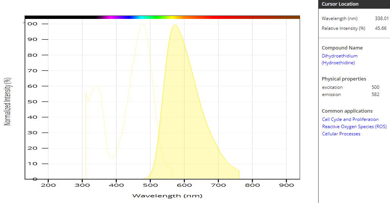The image size is (390, 203).
Task: Open the Cellular Processes application link
Action: coord(341,134)
